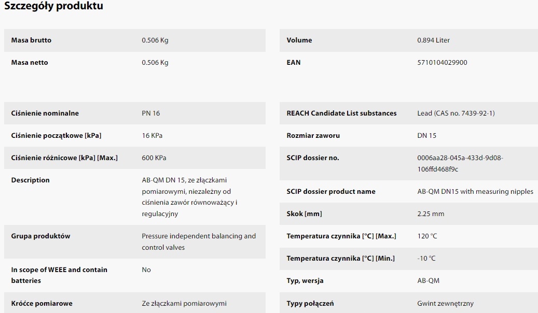Select 'Rozmiar zaworu' value DN 15
Screen dimensions: 538x313
click(426, 135)
